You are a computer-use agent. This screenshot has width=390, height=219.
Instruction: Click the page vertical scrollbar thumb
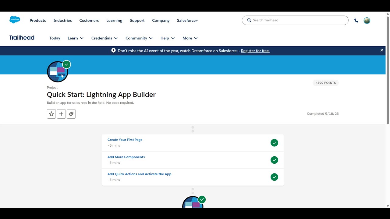388,70
